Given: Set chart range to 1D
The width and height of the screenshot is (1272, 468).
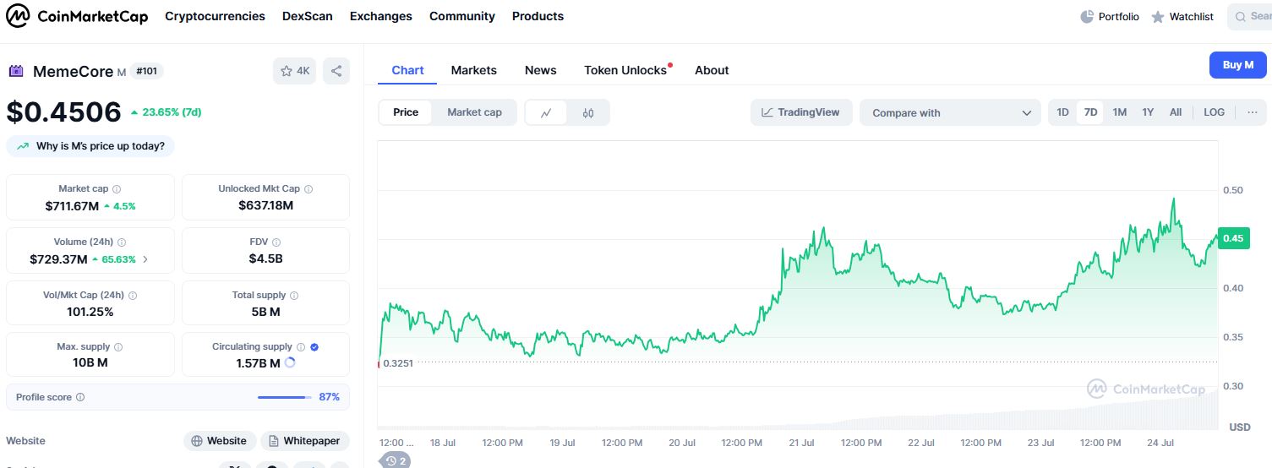Looking at the screenshot, I should [x=1063, y=112].
